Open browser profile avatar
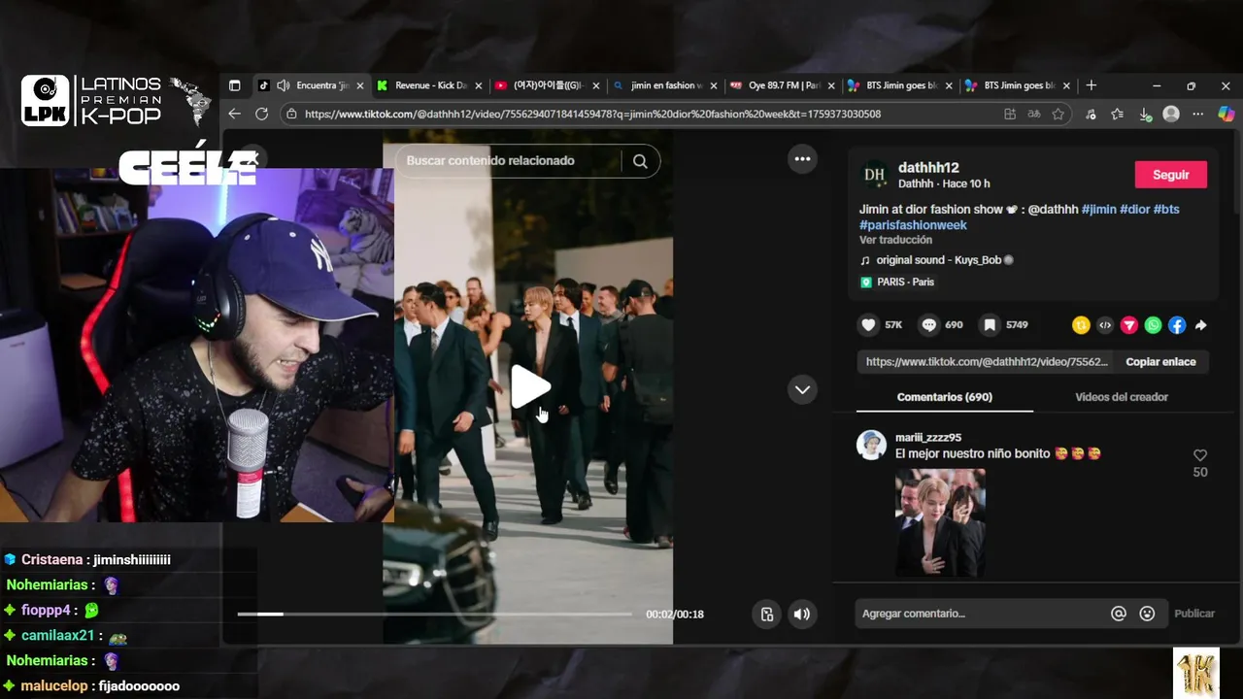Viewport: 1243px width, 699px height. (x=1171, y=114)
